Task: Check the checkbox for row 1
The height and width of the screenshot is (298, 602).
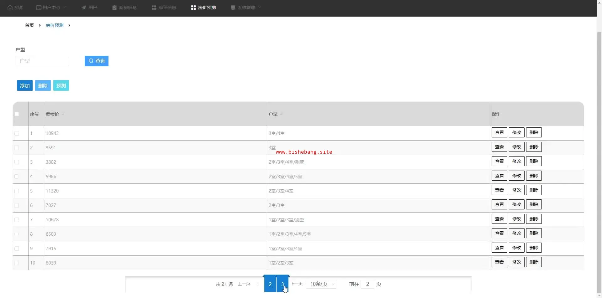Action: 17,133
